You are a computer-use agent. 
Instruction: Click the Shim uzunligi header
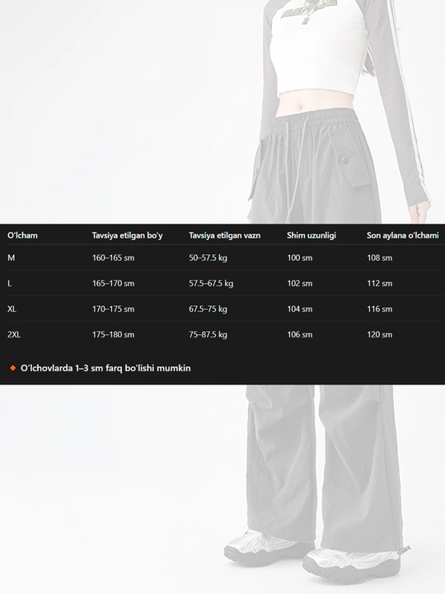(311, 235)
